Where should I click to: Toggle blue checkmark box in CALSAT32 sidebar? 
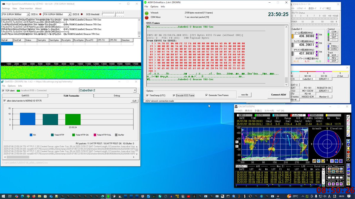348,135
